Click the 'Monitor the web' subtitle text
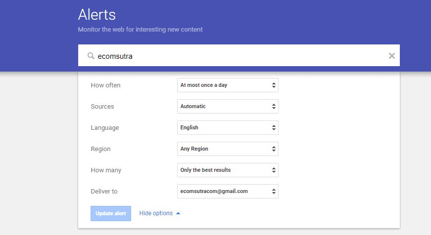Screen dimensions: 431x235 140,29
